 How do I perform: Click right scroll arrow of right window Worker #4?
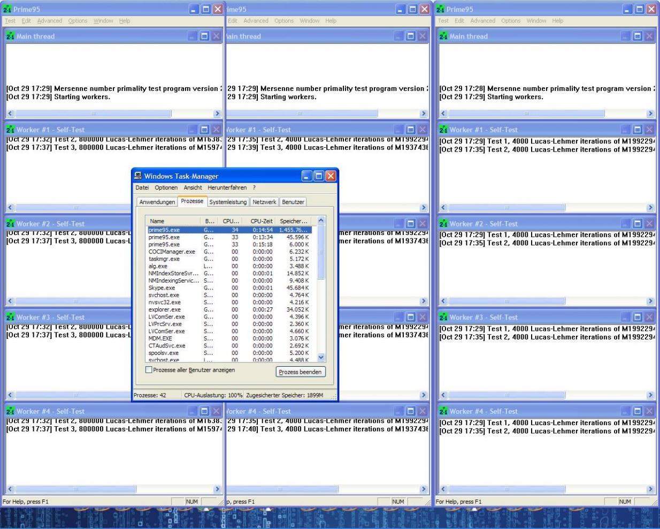coord(650,489)
